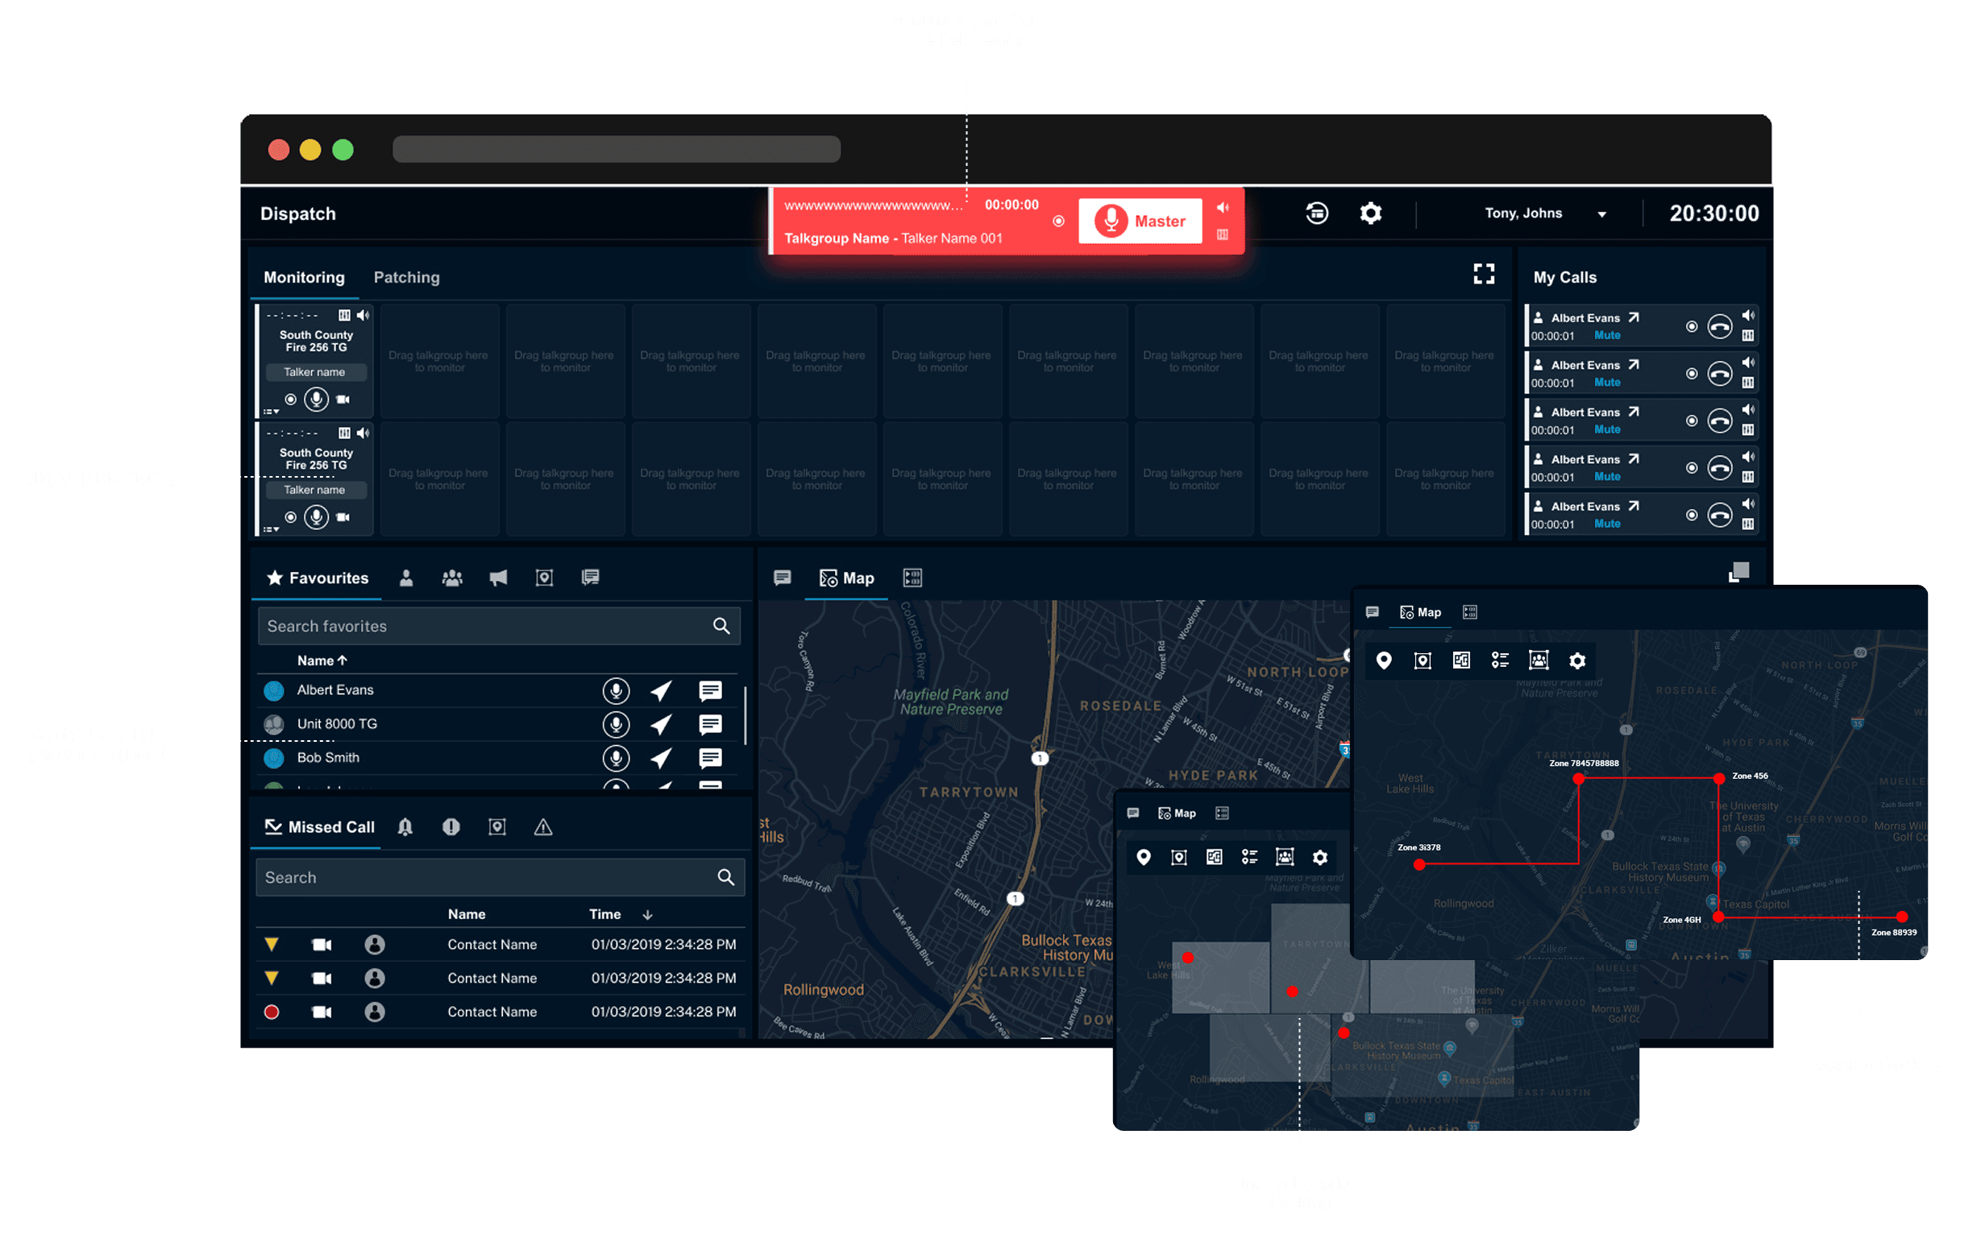This screenshot has width=1973, height=1242.
Task: Enter fullscreen for the monitoring panel
Action: click(x=1483, y=275)
